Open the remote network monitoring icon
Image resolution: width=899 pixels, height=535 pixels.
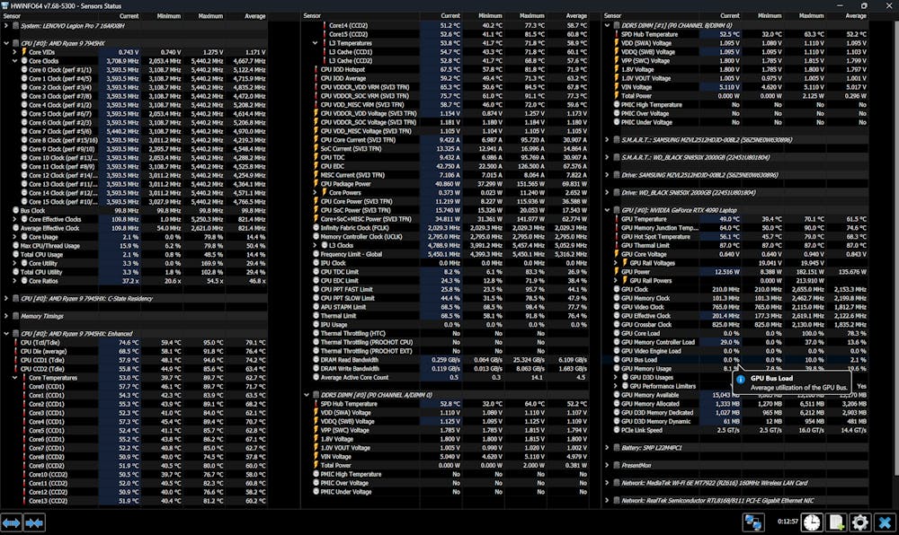(x=752, y=522)
